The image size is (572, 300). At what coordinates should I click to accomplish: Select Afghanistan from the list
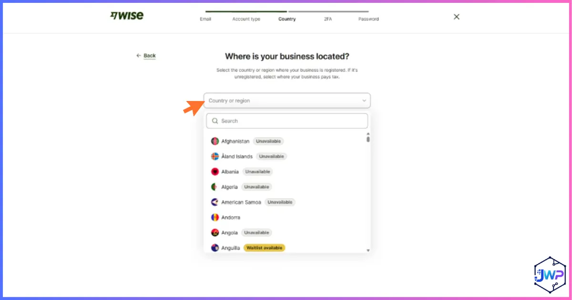click(x=287, y=141)
